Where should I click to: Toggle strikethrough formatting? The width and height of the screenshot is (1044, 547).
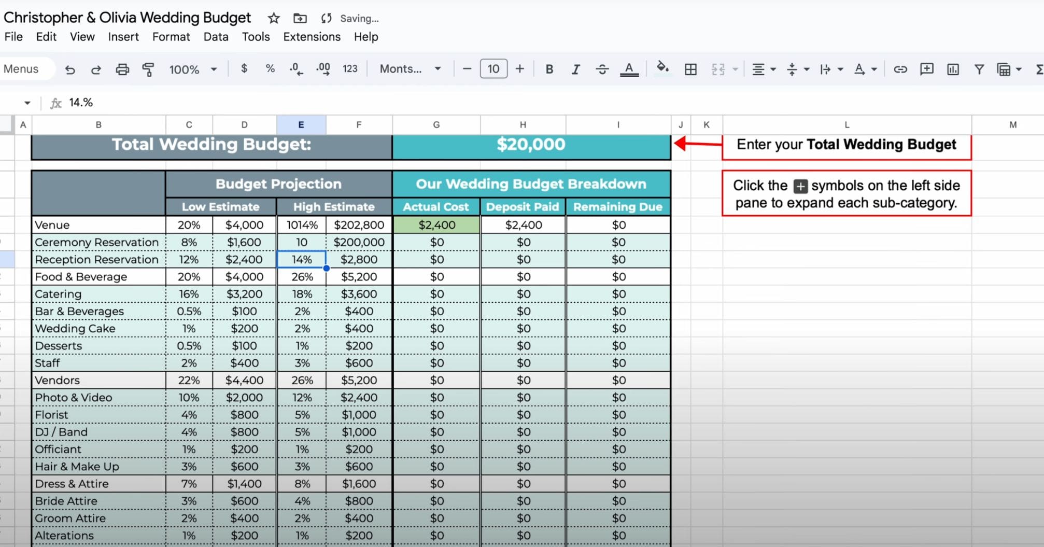click(602, 69)
